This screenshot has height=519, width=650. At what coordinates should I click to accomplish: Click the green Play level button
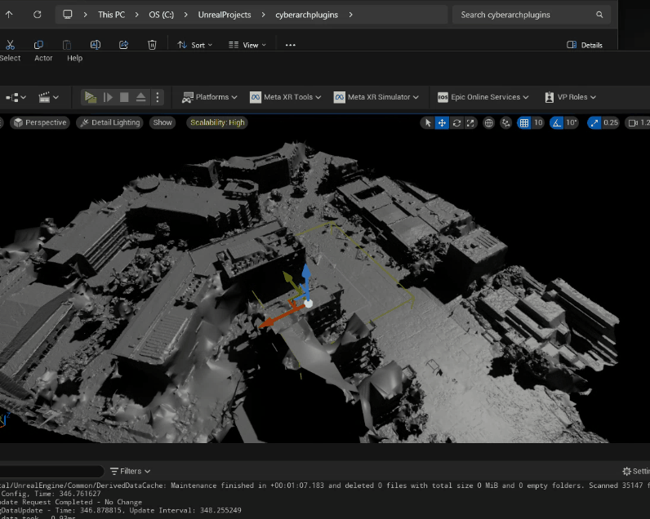[90, 97]
